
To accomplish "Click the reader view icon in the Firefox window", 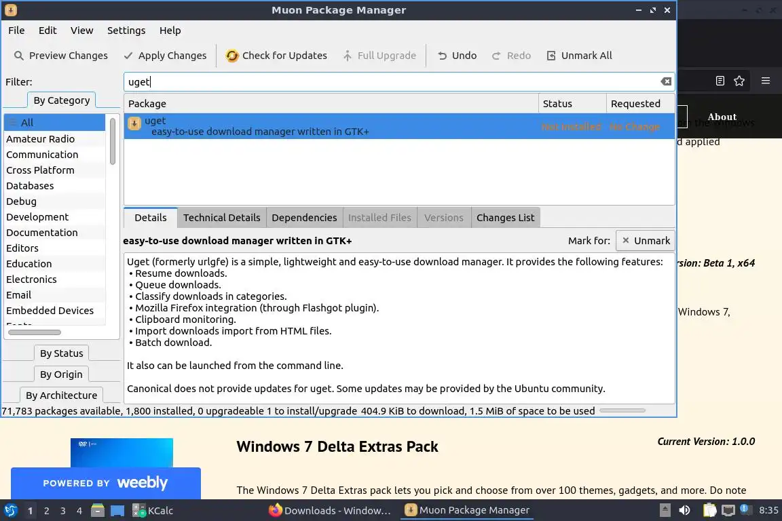I will point(720,81).
